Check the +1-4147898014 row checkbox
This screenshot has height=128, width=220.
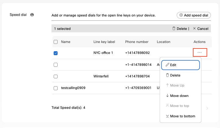coord(55,65)
